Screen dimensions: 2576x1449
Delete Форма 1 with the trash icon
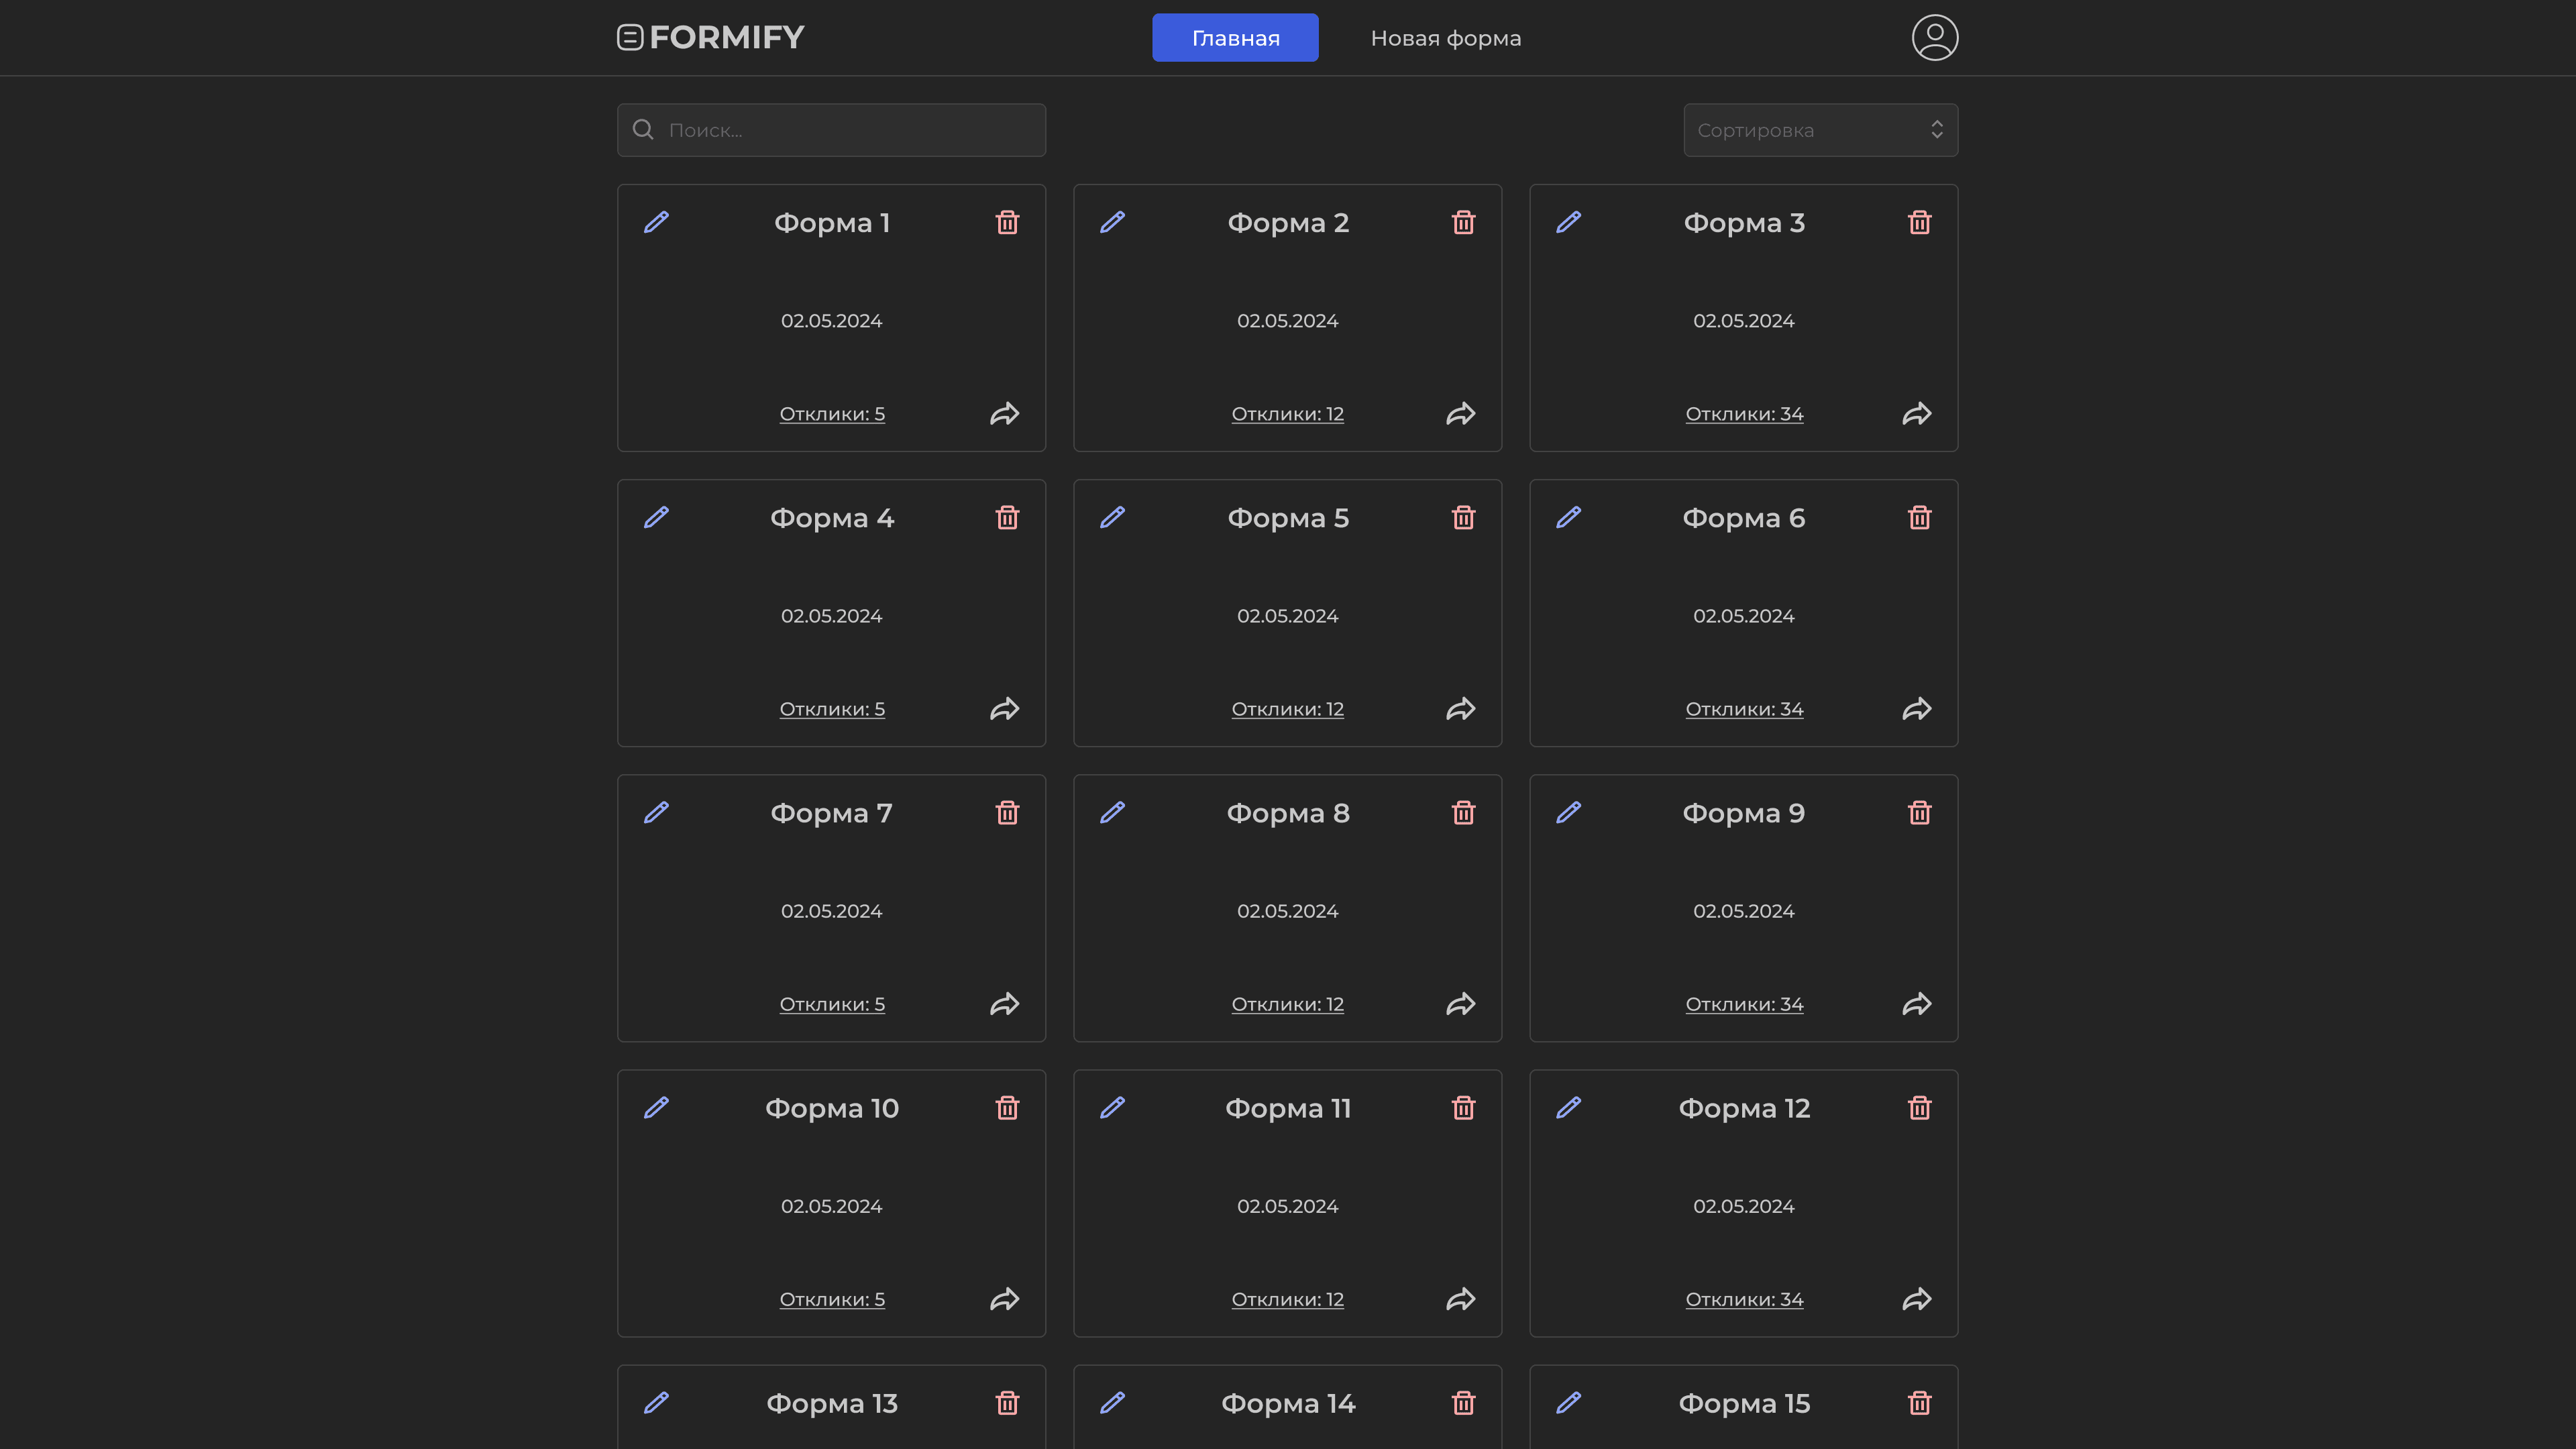click(1007, 222)
